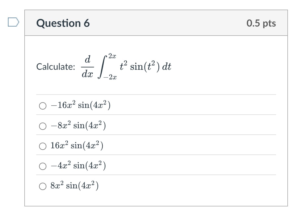The width and height of the screenshot is (297, 218).
Task: Click the answer text −8x² sin(4x²)
Action: (x=78, y=125)
